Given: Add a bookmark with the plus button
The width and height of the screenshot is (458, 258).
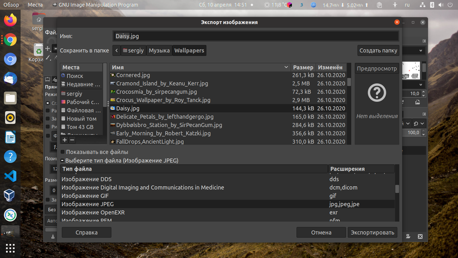Looking at the screenshot, I should pyautogui.click(x=65, y=140).
